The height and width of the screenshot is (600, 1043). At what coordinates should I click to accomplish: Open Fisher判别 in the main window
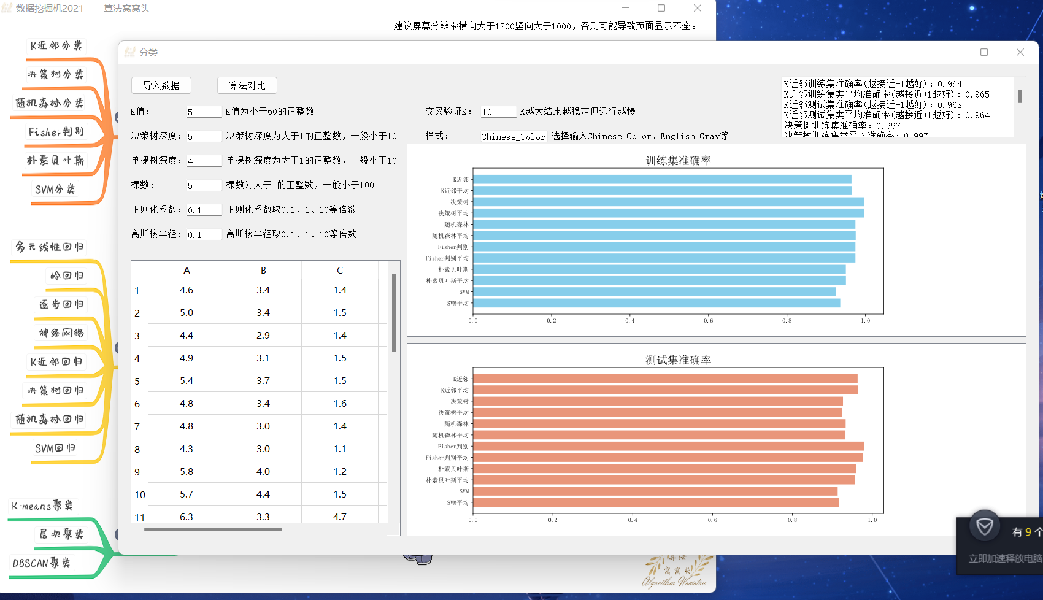tap(56, 132)
